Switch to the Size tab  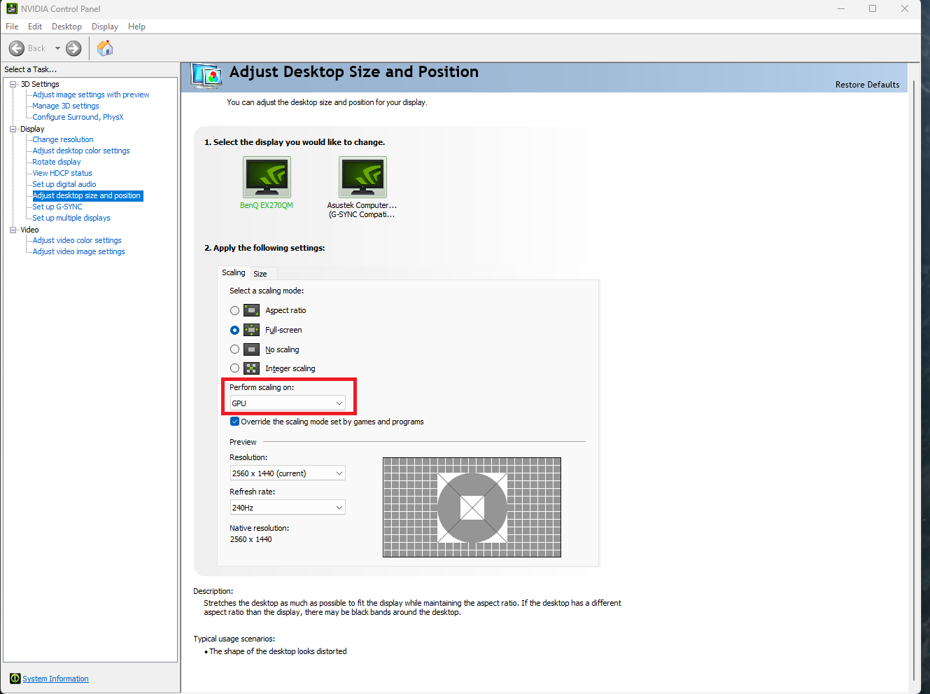click(260, 274)
